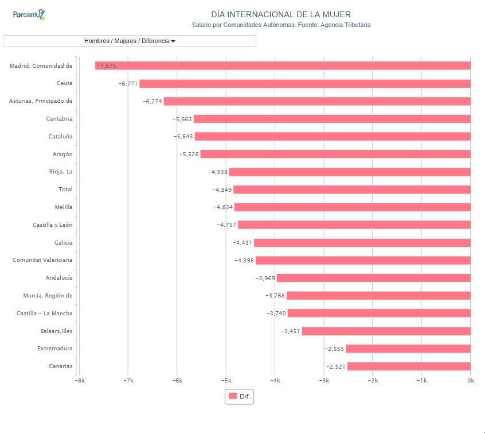The image size is (485, 433).
Task: Click the Balears, Illes bar
Action: [x=386, y=331]
